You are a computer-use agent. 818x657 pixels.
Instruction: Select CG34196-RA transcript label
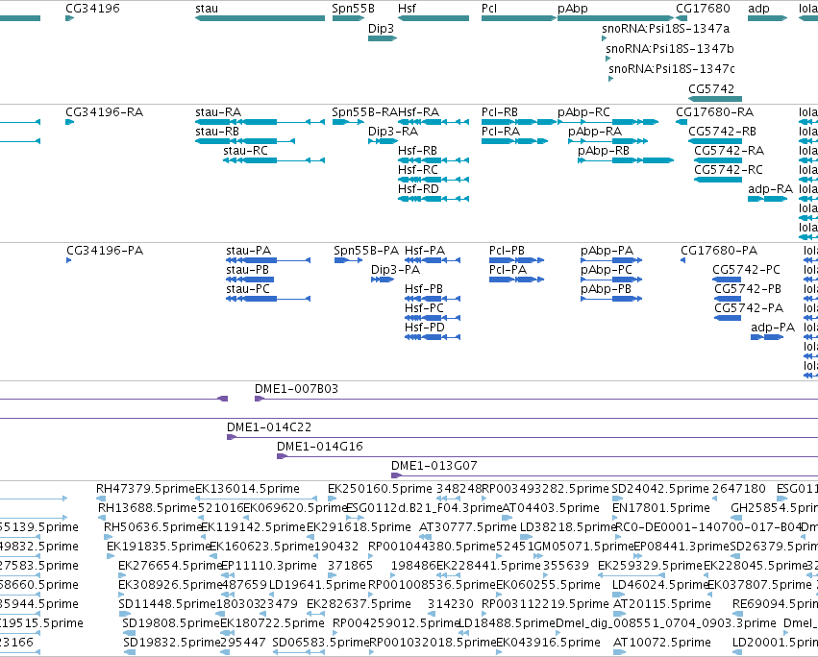pos(105,112)
